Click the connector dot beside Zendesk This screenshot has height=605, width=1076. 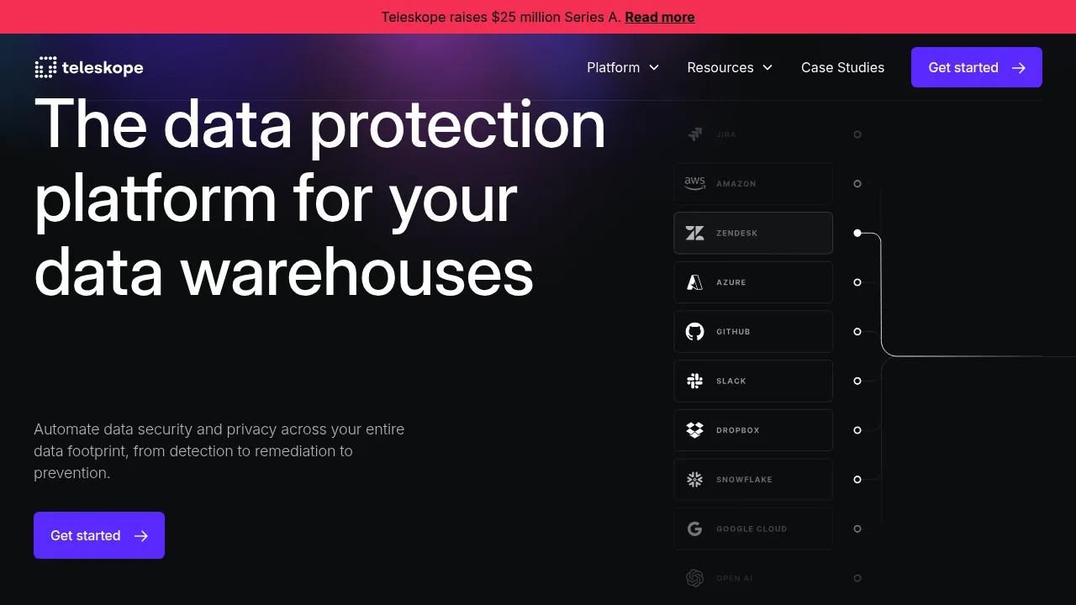tap(857, 233)
